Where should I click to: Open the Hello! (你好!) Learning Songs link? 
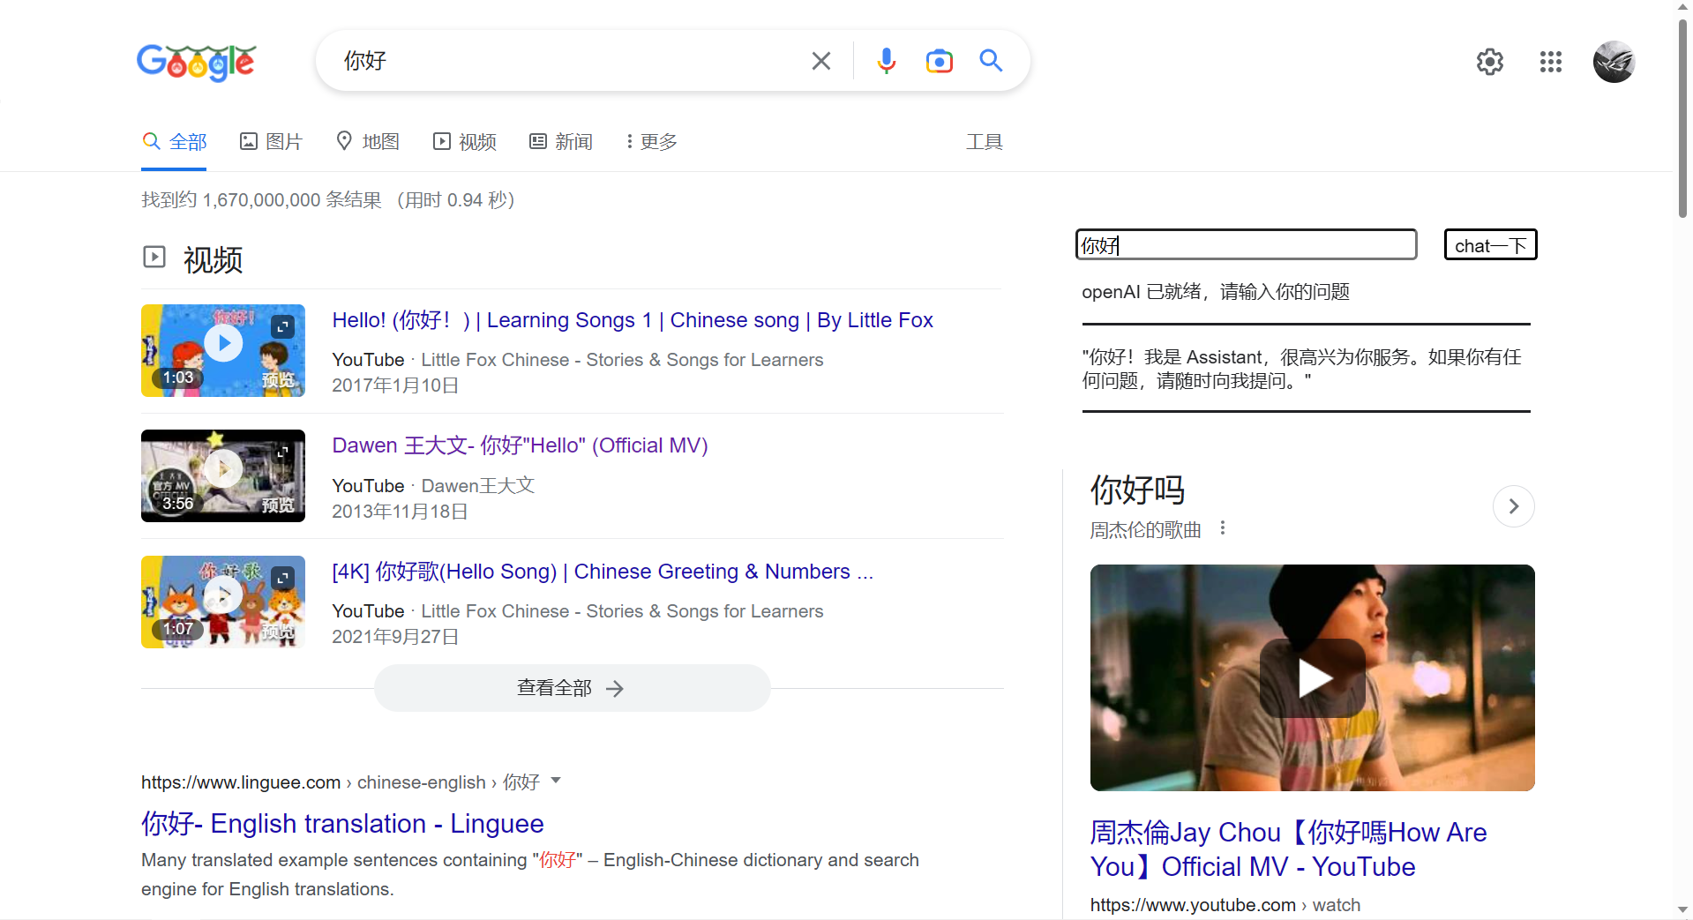[x=633, y=320]
